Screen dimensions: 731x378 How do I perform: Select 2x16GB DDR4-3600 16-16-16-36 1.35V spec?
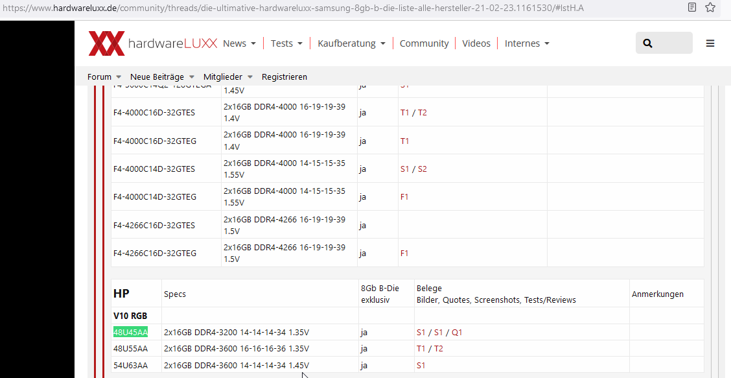[x=237, y=349]
